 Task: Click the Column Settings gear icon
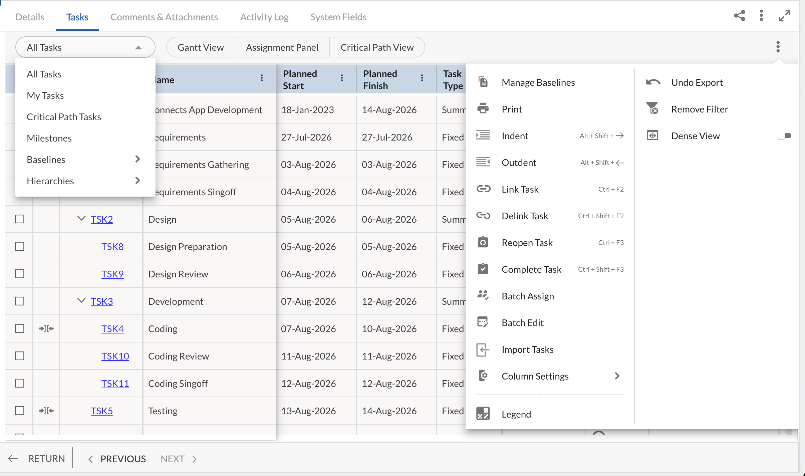click(x=483, y=376)
